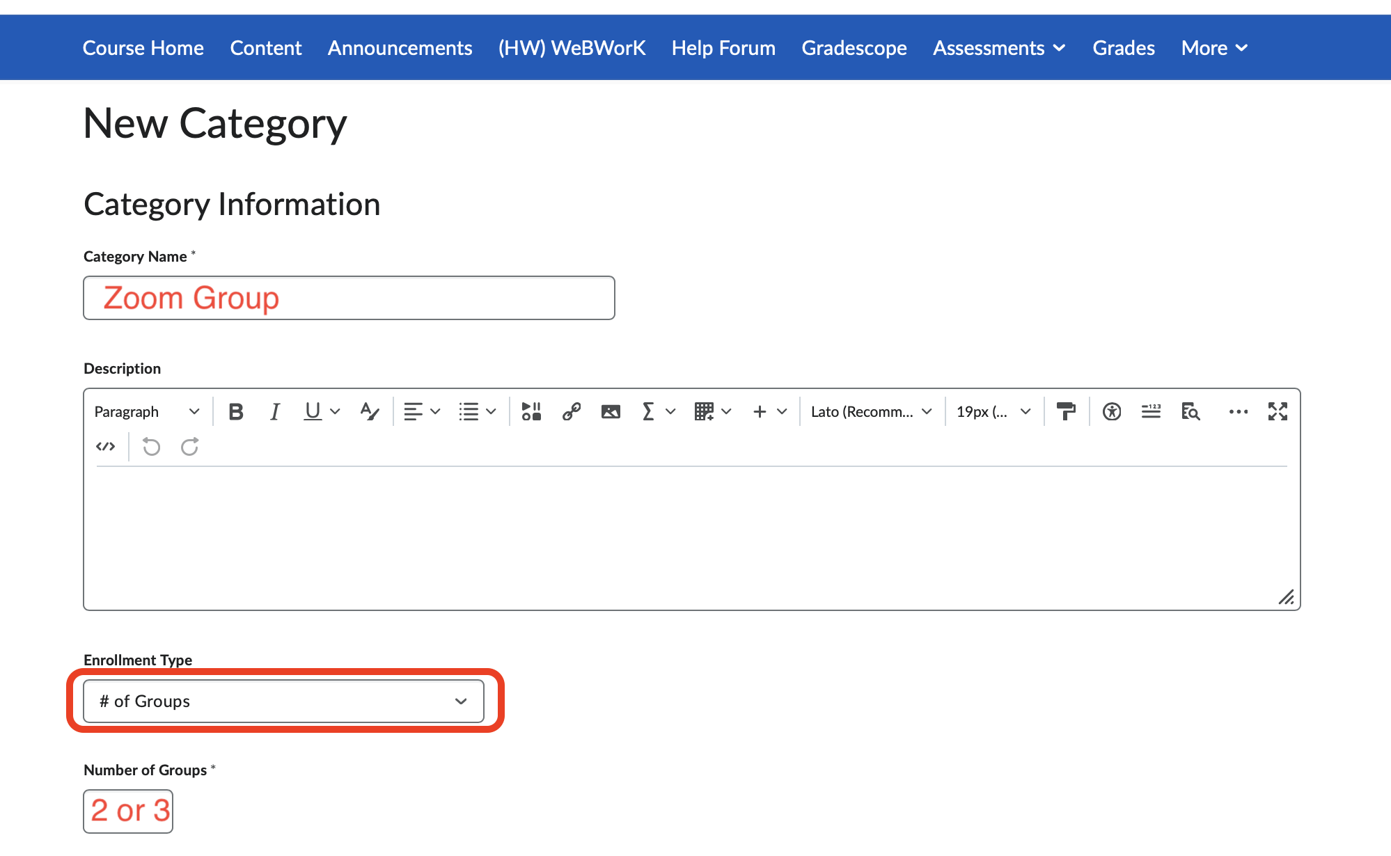1391x856 pixels.
Task: Click the format painter icon
Action: (x=1066, y=412)
